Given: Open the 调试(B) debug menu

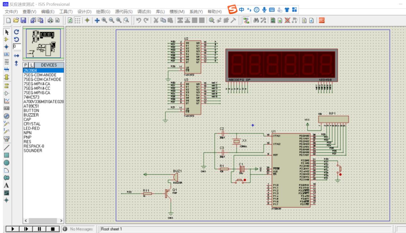Looking at the screenshot, I should pos(144,12).
